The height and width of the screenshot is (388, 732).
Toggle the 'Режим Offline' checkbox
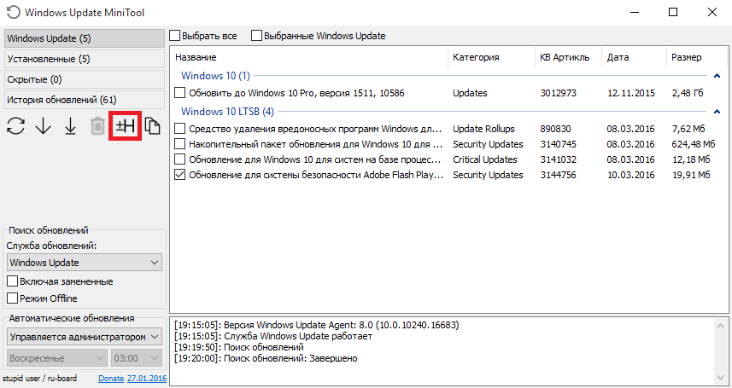(13, 298)
